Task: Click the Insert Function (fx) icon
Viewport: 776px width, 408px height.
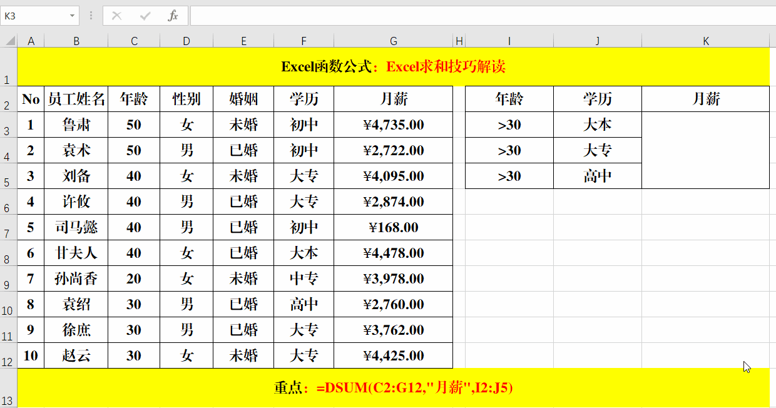Action: [173, 16]
